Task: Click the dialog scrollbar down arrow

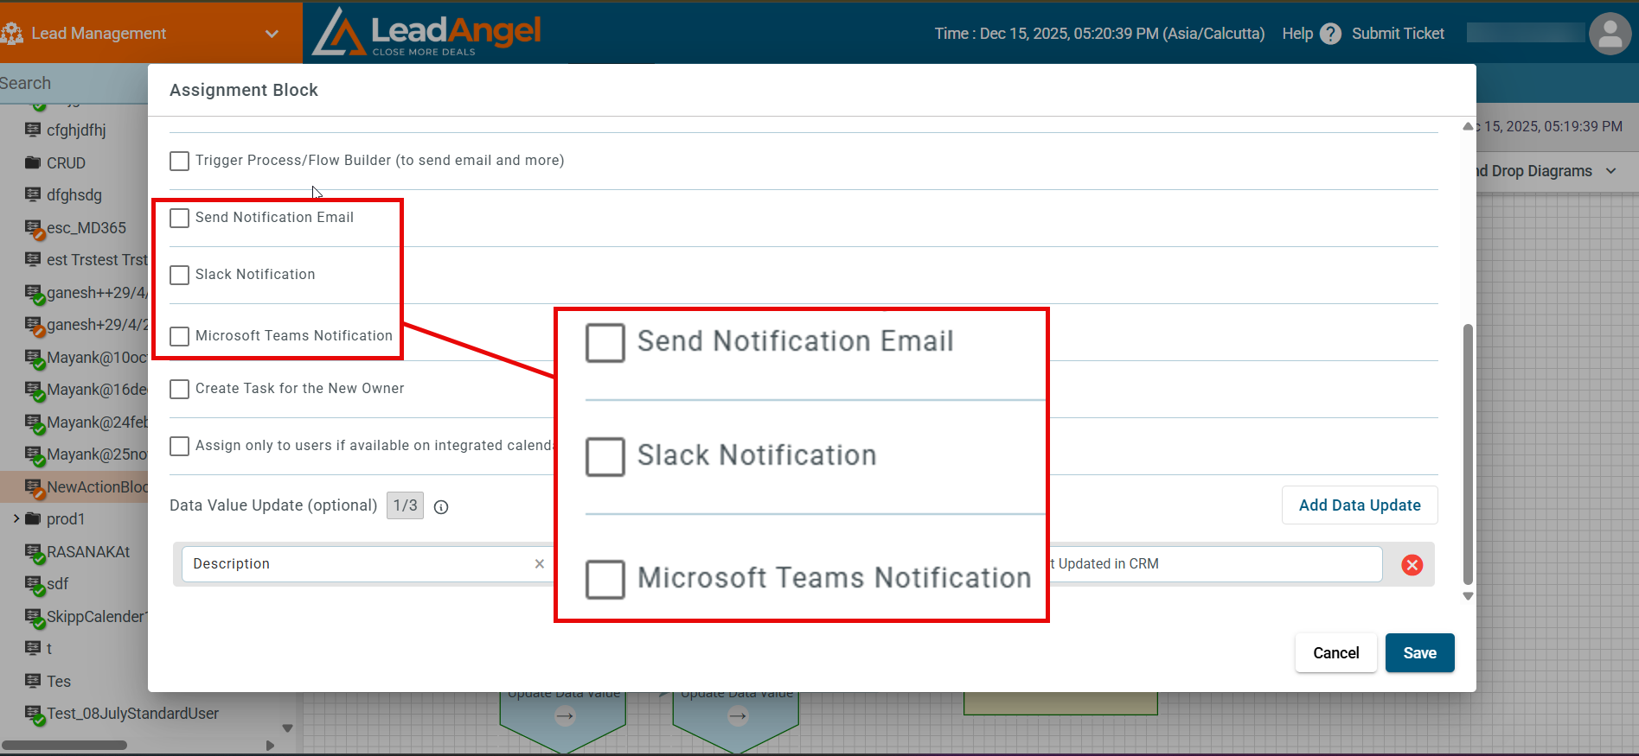Action: point(1468,596)
